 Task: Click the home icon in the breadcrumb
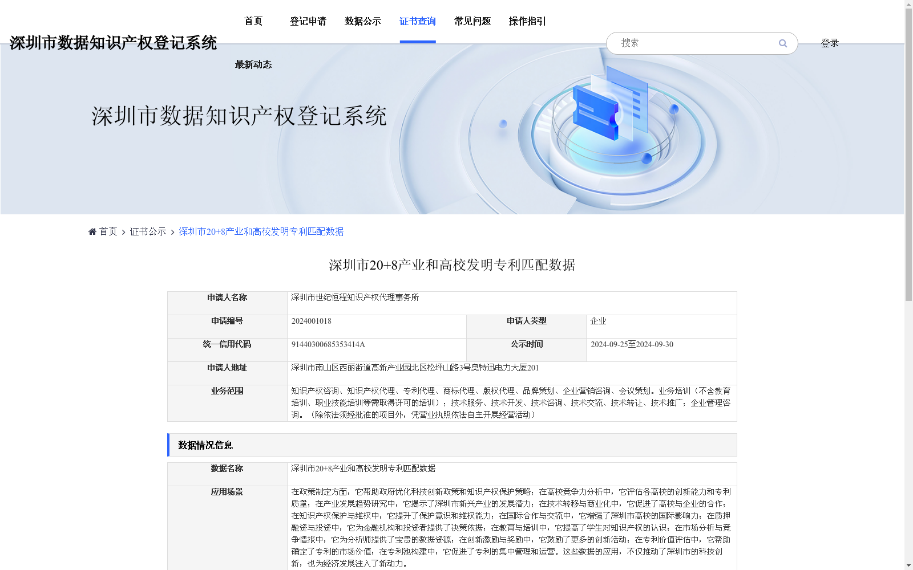pyautogui.click(x=92, y=231)
